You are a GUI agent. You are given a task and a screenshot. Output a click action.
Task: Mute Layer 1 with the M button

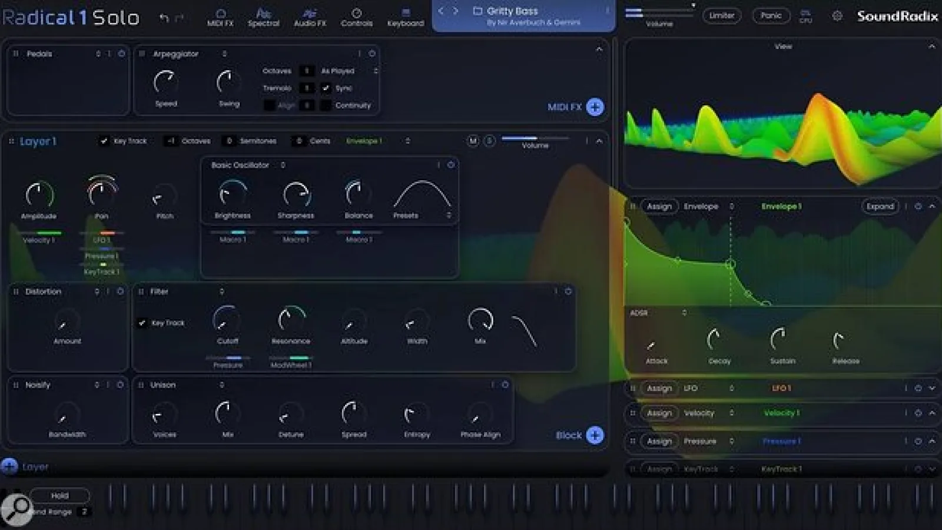tap(473, 141)
